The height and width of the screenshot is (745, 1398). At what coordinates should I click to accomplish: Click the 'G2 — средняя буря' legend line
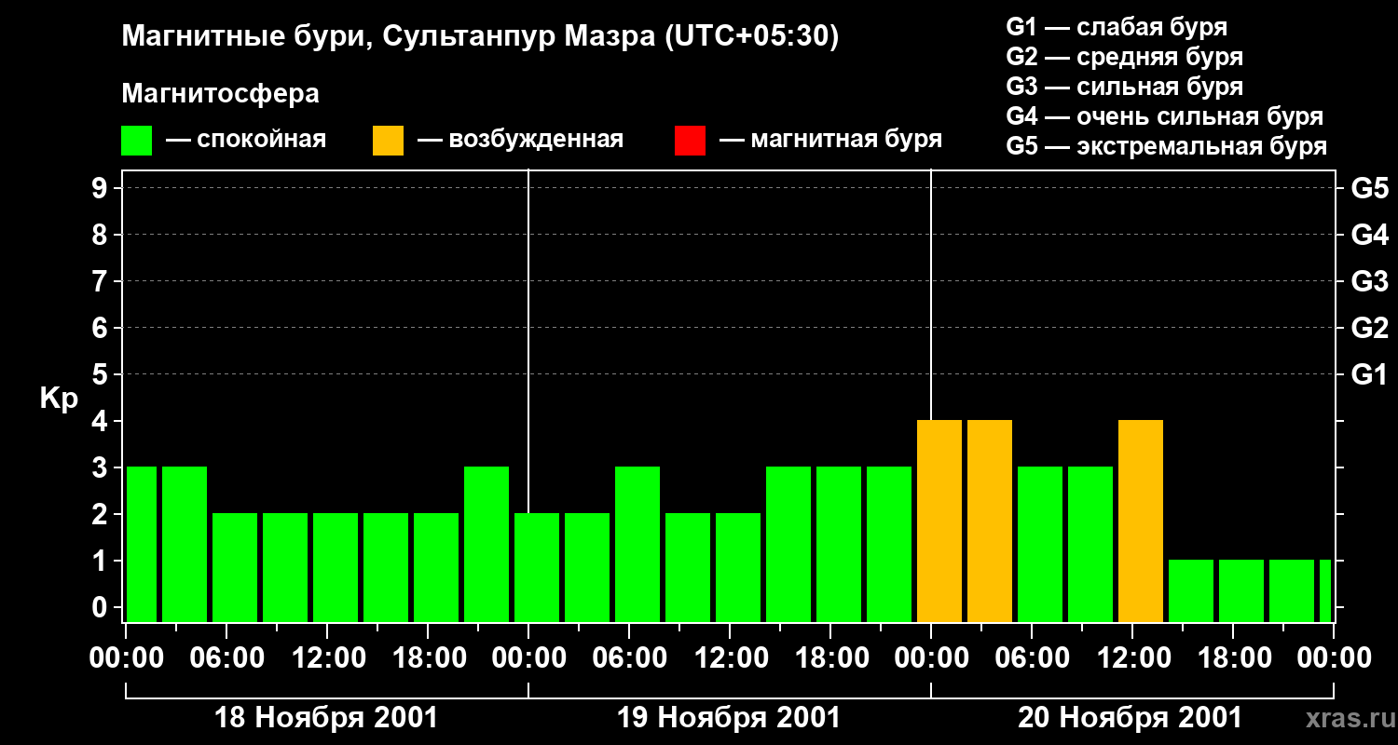(1125, 57)
